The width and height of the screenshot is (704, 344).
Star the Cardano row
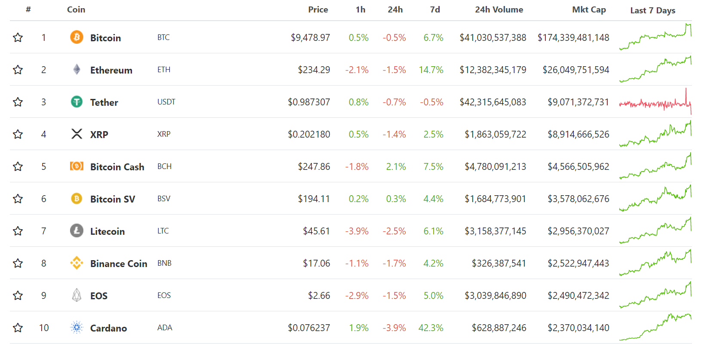point(18,328)
